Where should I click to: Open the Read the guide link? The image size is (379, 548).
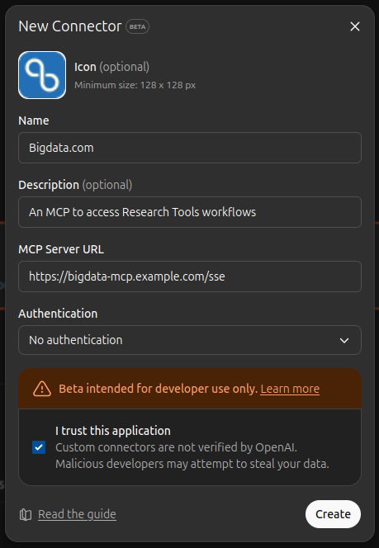click(77, 514)
